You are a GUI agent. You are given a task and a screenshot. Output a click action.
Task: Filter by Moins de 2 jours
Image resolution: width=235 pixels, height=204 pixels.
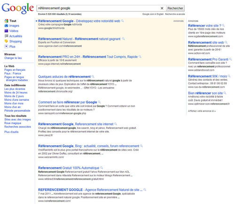(x=14, y=96)
